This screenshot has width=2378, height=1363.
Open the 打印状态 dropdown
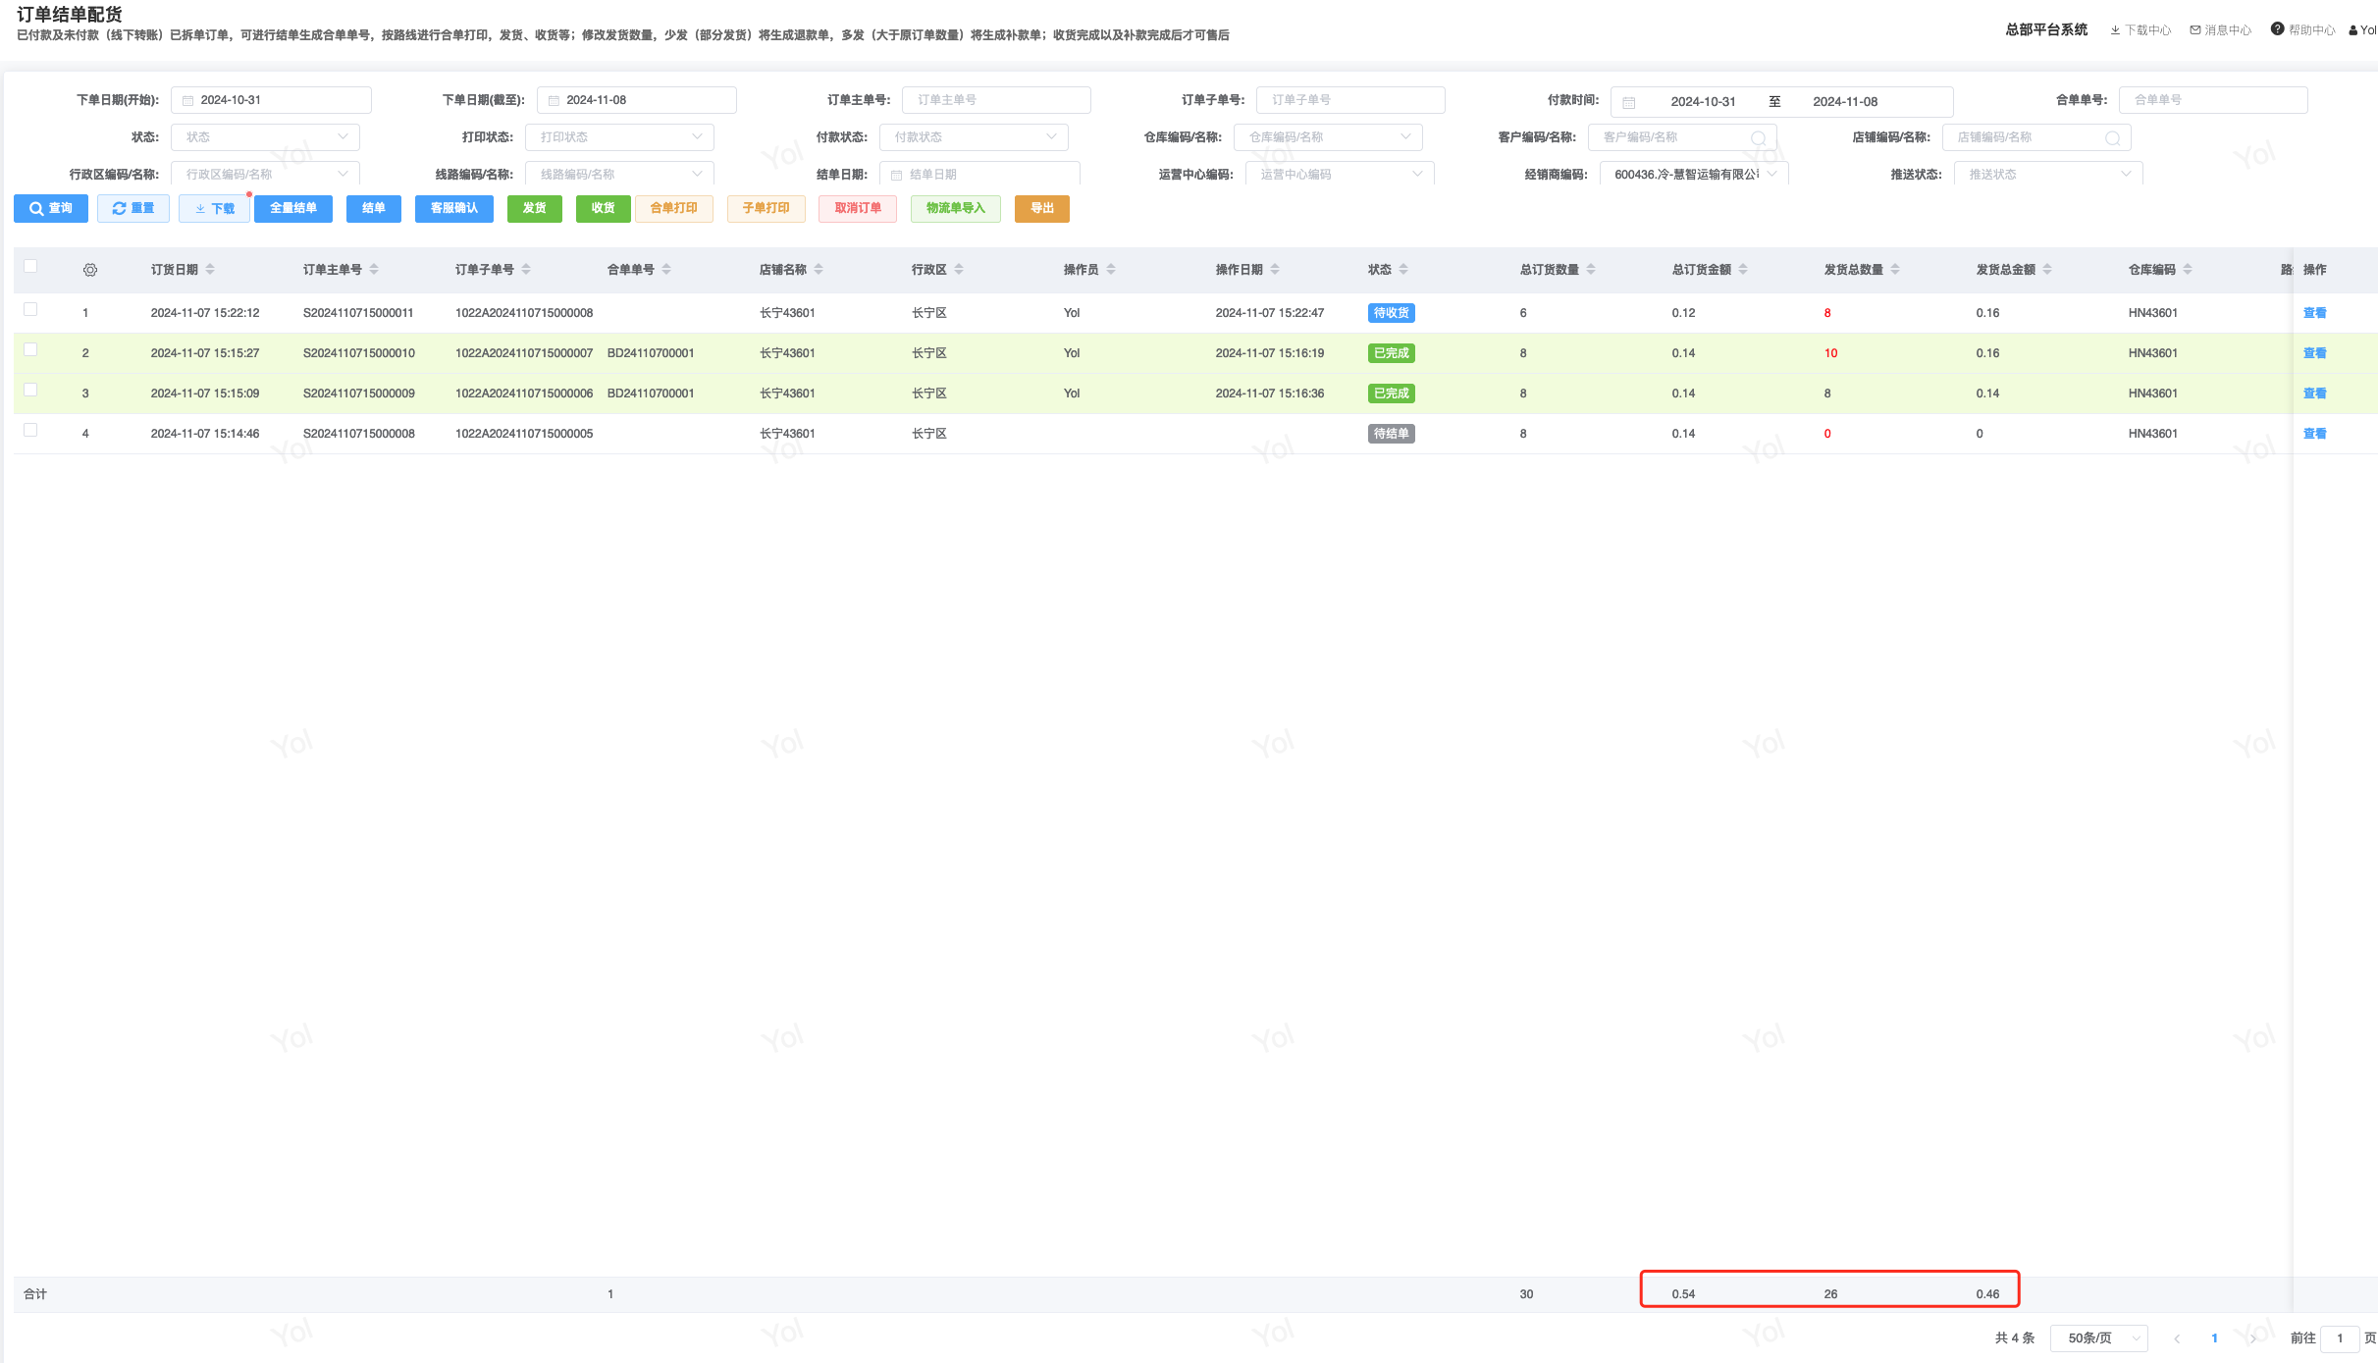(x=619, y=137)
